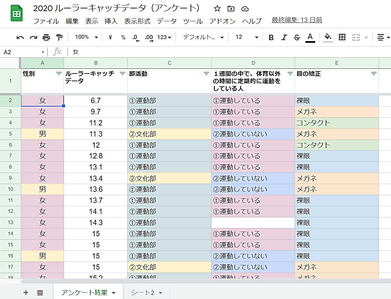Select the paint format roller
Viewport: 391px width, 299px height.
click(x=59, y=37)
